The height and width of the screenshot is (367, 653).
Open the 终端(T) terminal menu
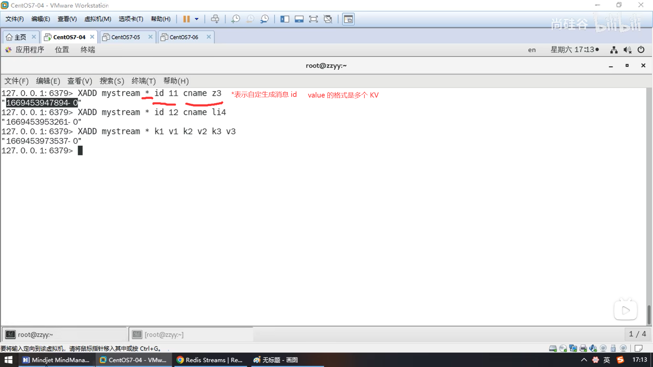(x=143, y=81)
